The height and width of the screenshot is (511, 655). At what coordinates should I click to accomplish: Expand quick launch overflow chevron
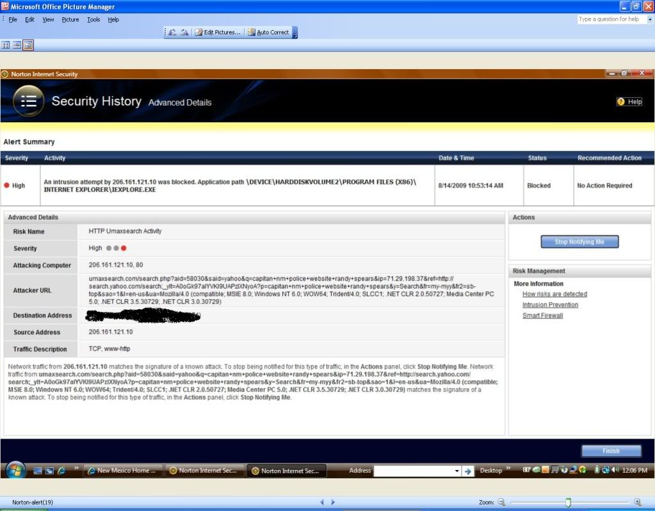[76, 468]
